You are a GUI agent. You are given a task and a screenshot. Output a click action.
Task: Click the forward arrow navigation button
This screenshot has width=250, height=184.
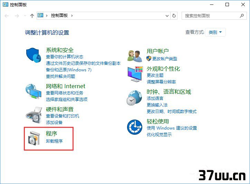click(x=17, y=16)
